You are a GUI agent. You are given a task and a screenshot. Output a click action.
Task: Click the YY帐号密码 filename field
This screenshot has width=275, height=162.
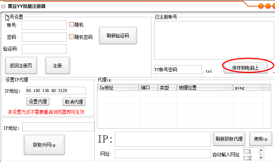[x=178, y=70]
